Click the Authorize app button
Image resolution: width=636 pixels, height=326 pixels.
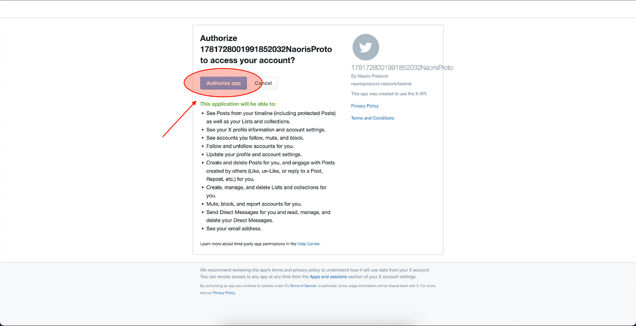(x=224, y=83)
